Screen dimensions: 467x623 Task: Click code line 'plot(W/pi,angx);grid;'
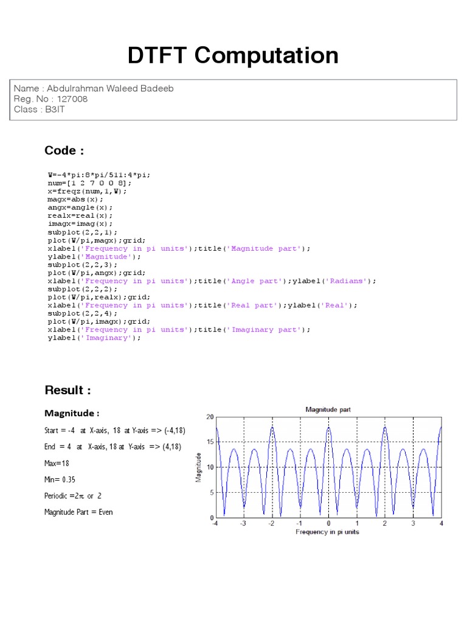97,273
